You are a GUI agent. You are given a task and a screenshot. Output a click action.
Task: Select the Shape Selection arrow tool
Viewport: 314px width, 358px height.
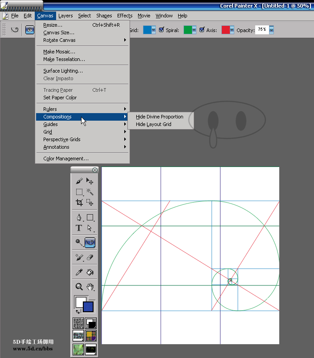[90, 228]
